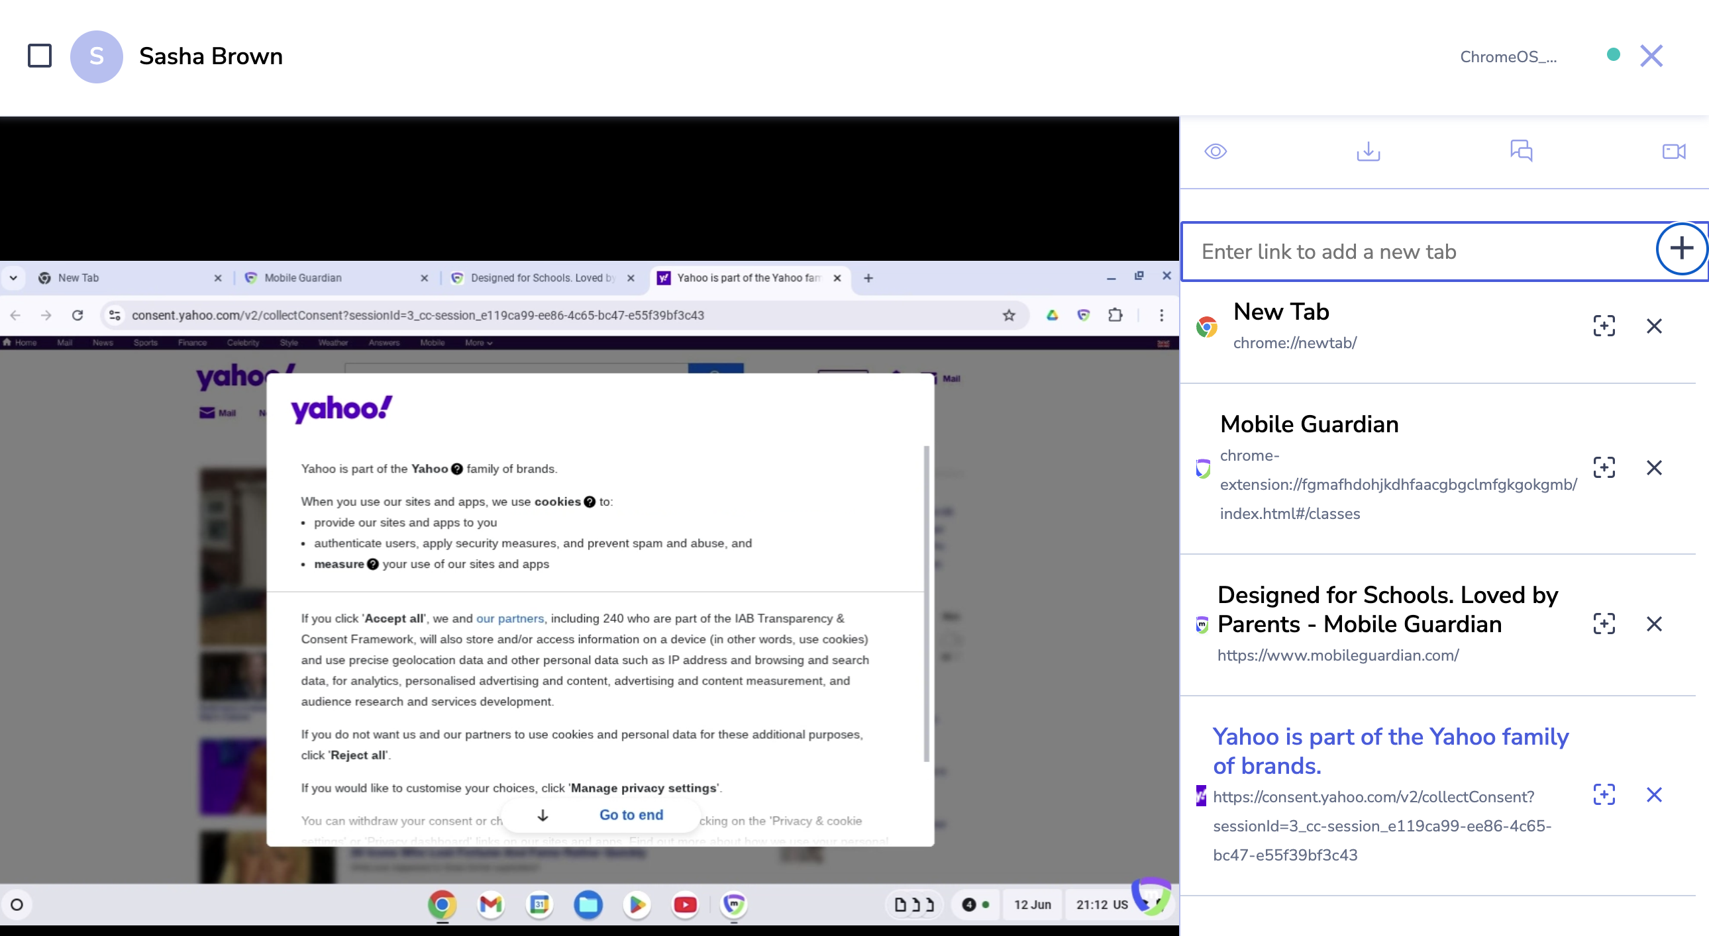Open the our partners link
Screen dimensions: 1709x936
pyautogui.click(x=509, y=618)
